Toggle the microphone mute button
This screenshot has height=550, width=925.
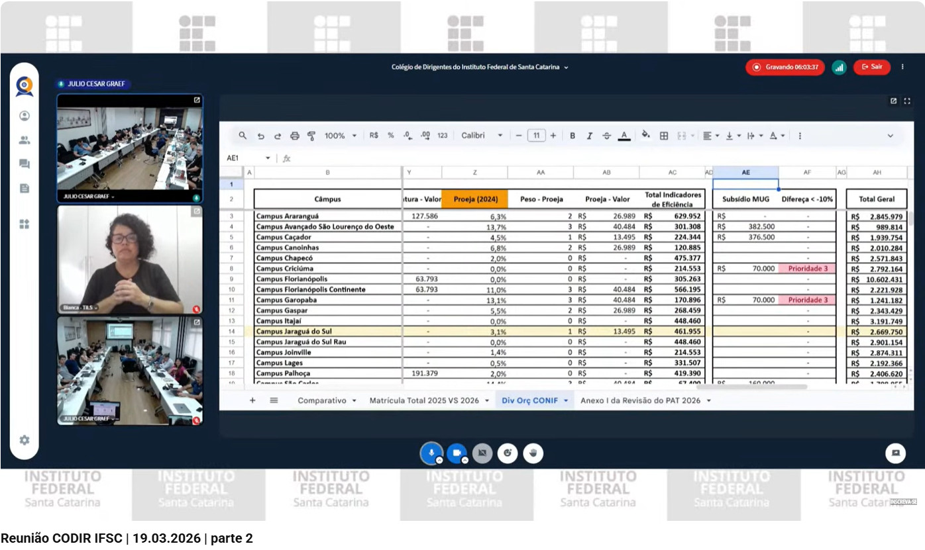(x=431, y=453)
